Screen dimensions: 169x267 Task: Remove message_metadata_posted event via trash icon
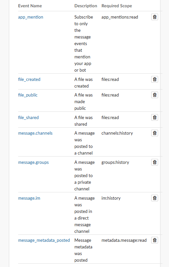tap(154, 240)
